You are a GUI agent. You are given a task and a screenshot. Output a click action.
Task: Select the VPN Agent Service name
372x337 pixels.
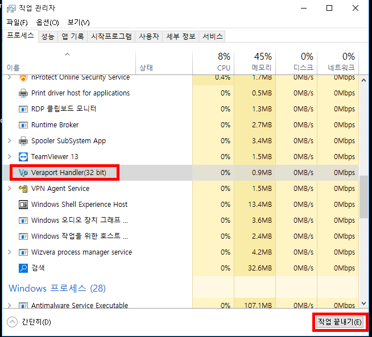[60, 189]
